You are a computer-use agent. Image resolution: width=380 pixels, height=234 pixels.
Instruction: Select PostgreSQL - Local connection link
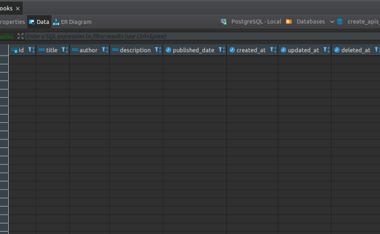tap(256, 22)
